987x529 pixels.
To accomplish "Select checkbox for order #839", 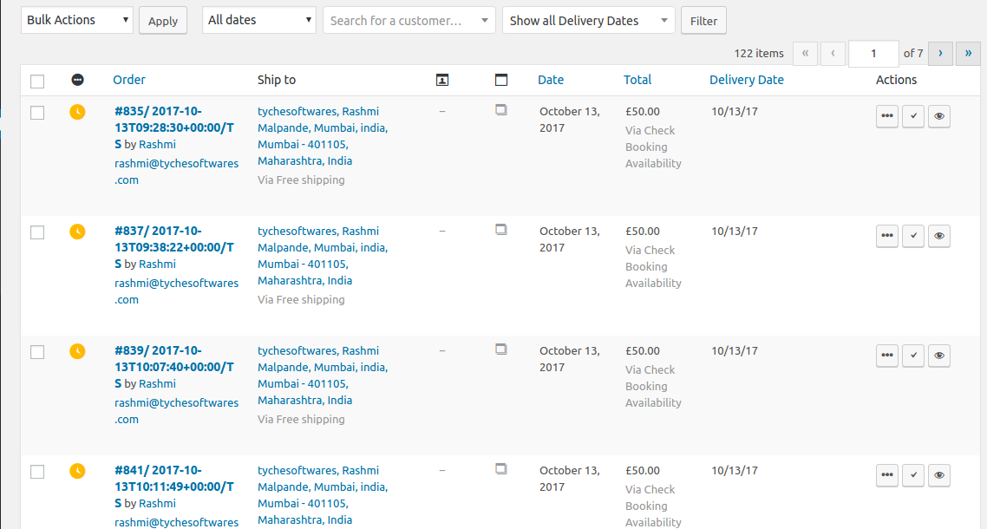I will pyautogui.click(x=37, y=352).
